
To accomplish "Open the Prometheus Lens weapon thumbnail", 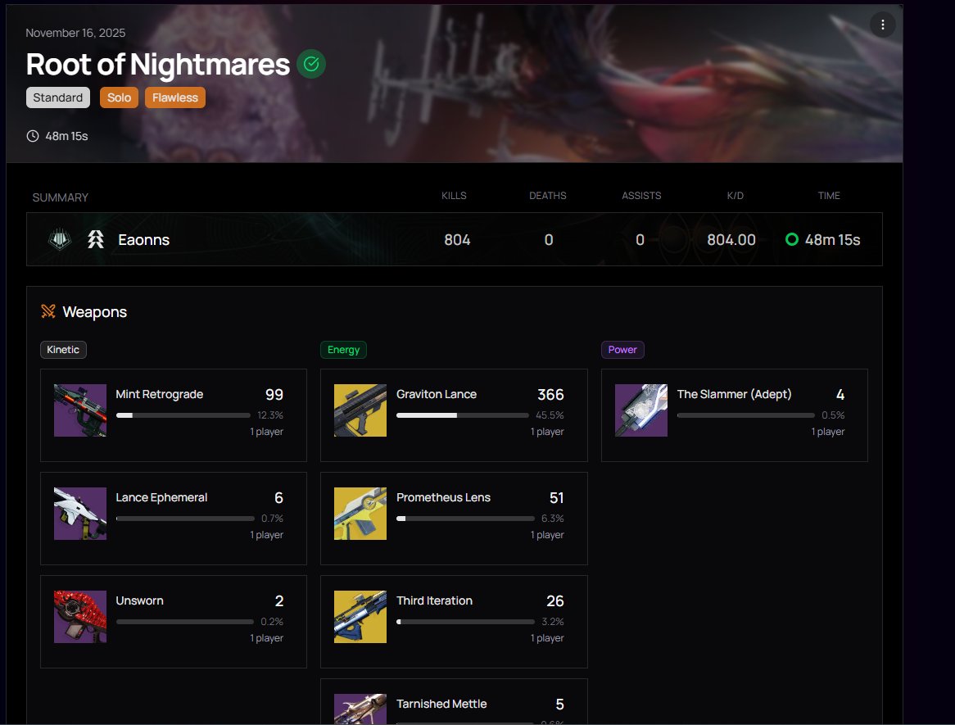I will (360, 514).
